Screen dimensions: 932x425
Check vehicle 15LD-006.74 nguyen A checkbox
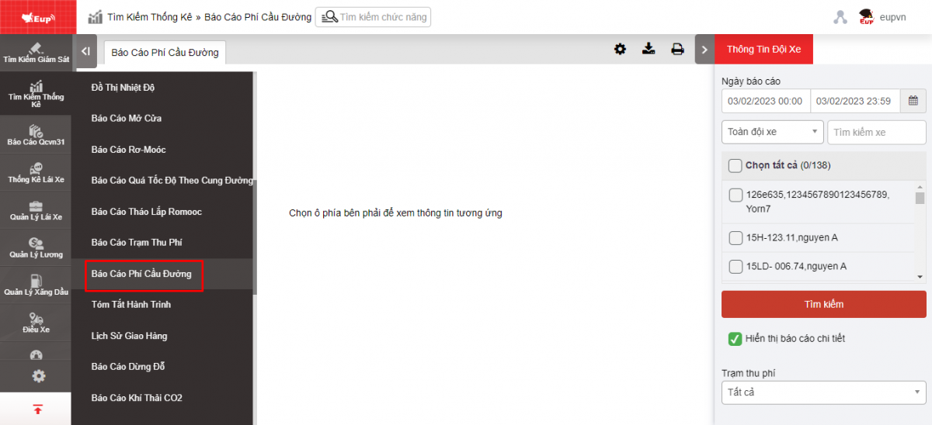[x=735, y=267]
